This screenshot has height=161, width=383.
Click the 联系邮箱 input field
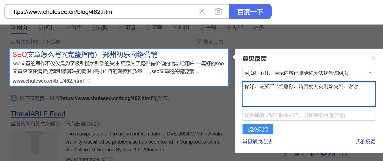pyautogui.click(x=309, y=115)
